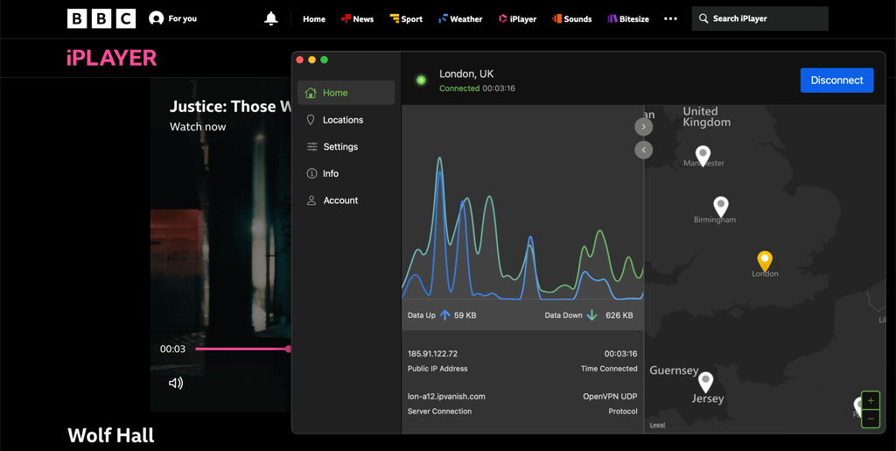This screenshot has width=896, height=451.
Task: Open BBC Sounds section
Action: tap(571, 19)
